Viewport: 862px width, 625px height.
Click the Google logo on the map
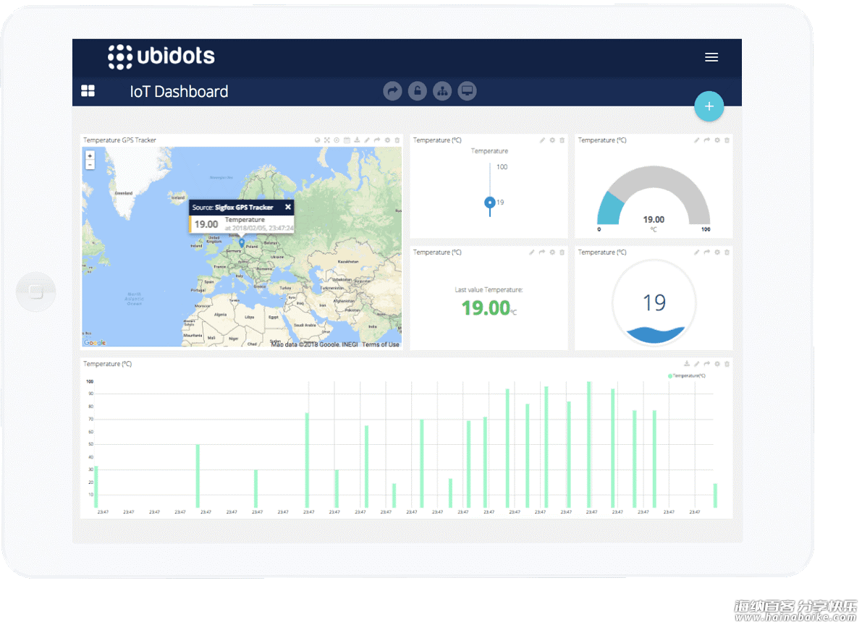coord(95,343)
